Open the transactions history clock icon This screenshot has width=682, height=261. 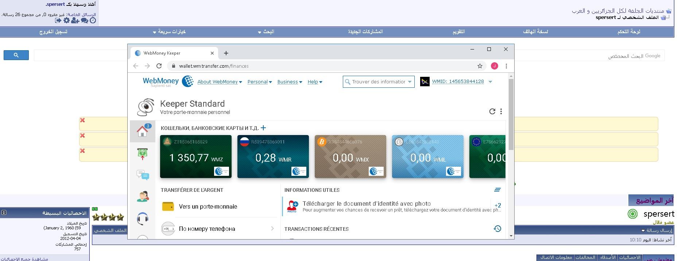click(x=497, y=229)
